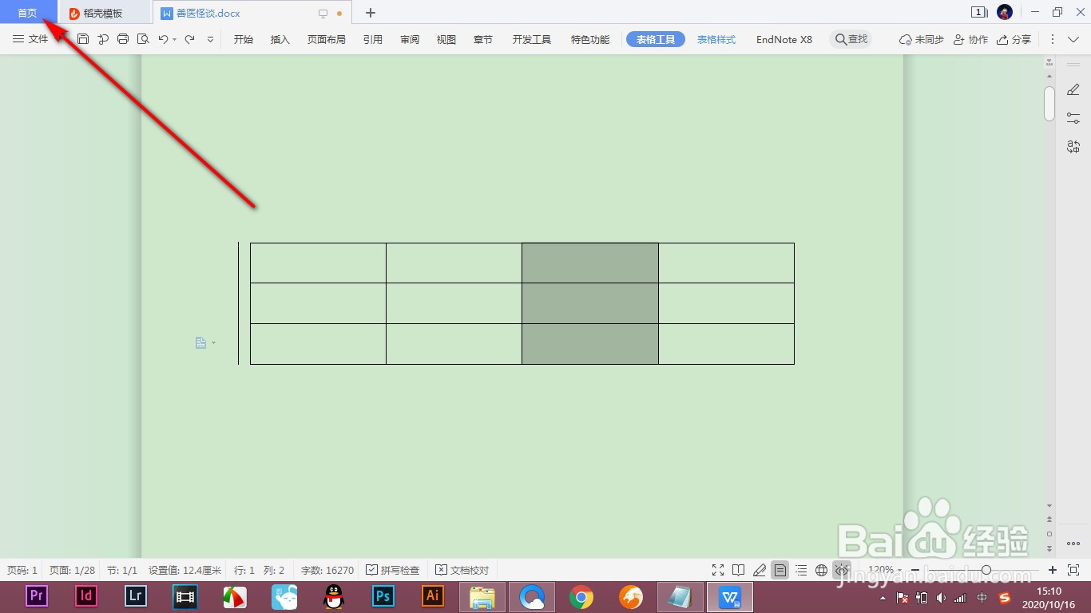Click 文档校对 proofreading button
1091x613 pixels.
pos(462,570)
